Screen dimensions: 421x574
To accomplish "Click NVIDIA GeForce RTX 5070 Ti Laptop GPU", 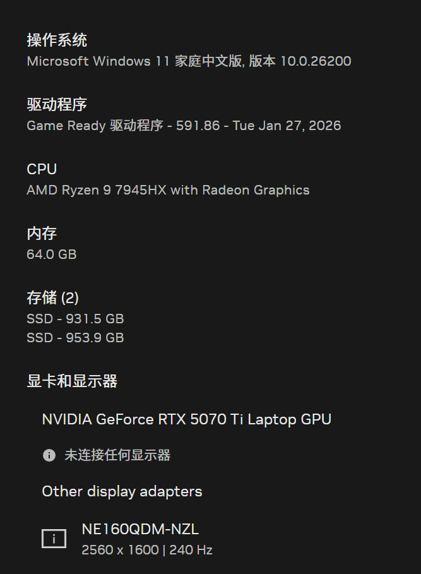I will (x=186, y=419).
